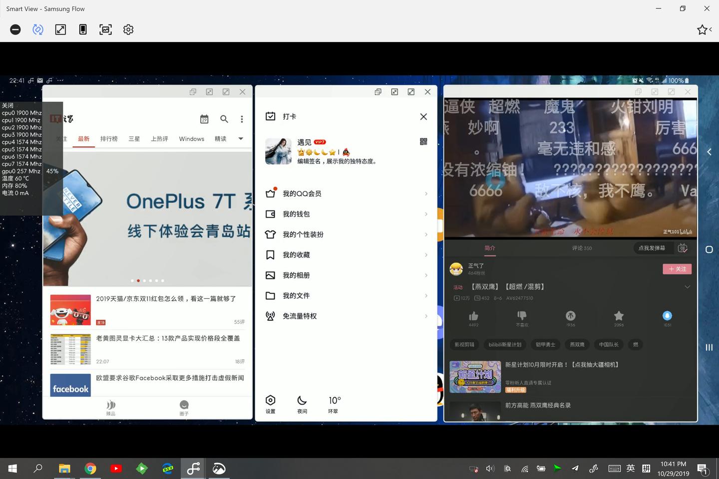
Task: Toggle danmaku comments on the bilibili player
Action: click(683, 248)
